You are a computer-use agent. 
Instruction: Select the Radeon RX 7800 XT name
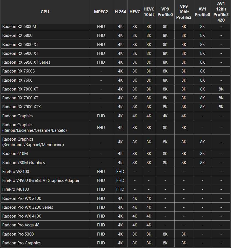click(x=20, y=89)
